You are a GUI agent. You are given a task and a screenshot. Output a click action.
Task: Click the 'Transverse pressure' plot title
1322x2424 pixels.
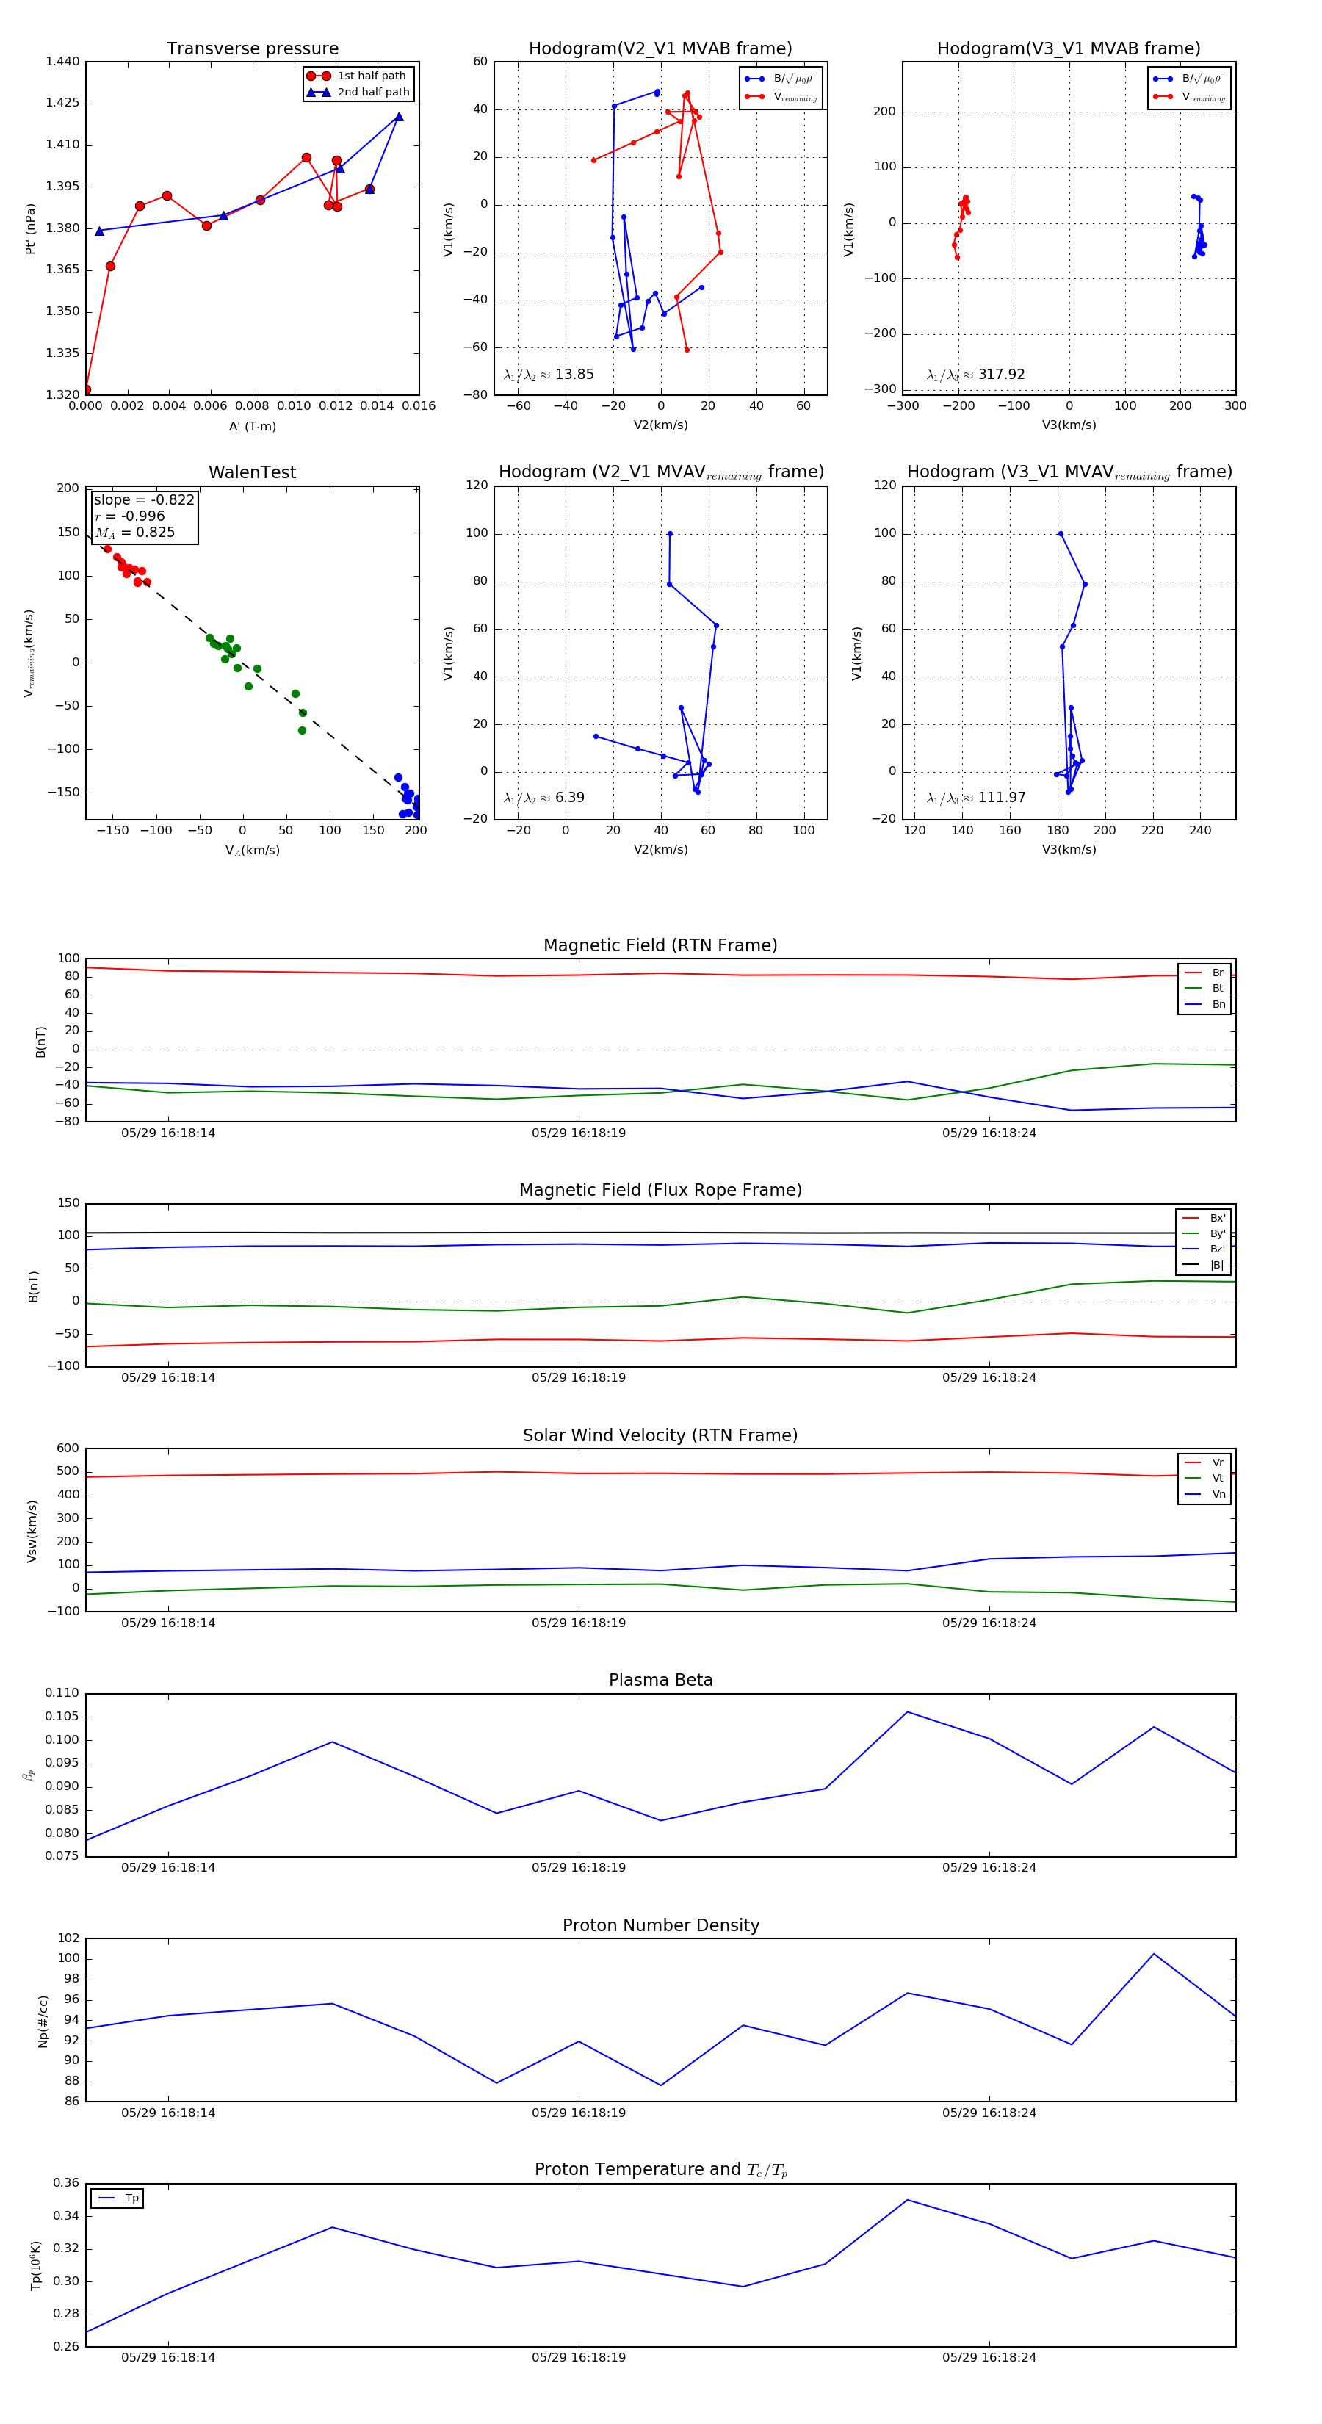click(x=252, y=49)
